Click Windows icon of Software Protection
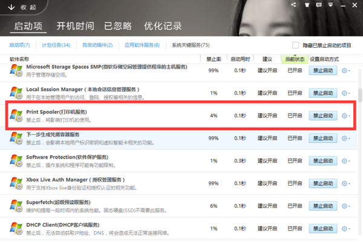 coord(16,160)
